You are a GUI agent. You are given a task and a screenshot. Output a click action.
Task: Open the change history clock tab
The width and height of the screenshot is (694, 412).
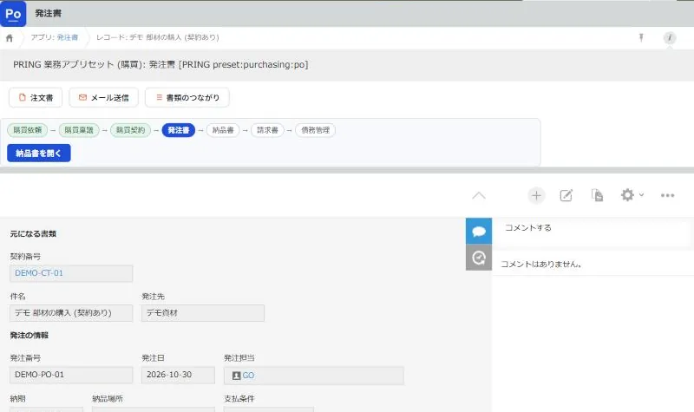point(479,258)
